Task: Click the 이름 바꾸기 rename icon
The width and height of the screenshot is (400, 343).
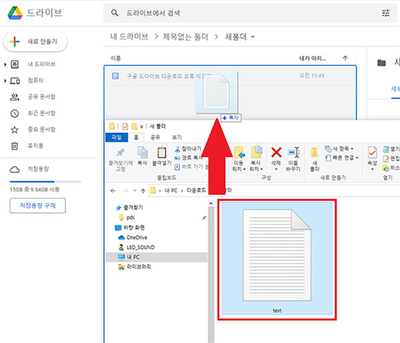Action: [293, 152]
